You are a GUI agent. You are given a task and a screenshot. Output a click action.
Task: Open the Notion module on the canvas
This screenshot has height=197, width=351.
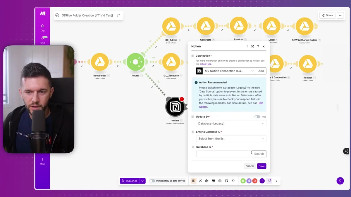[x=175, y=107]
